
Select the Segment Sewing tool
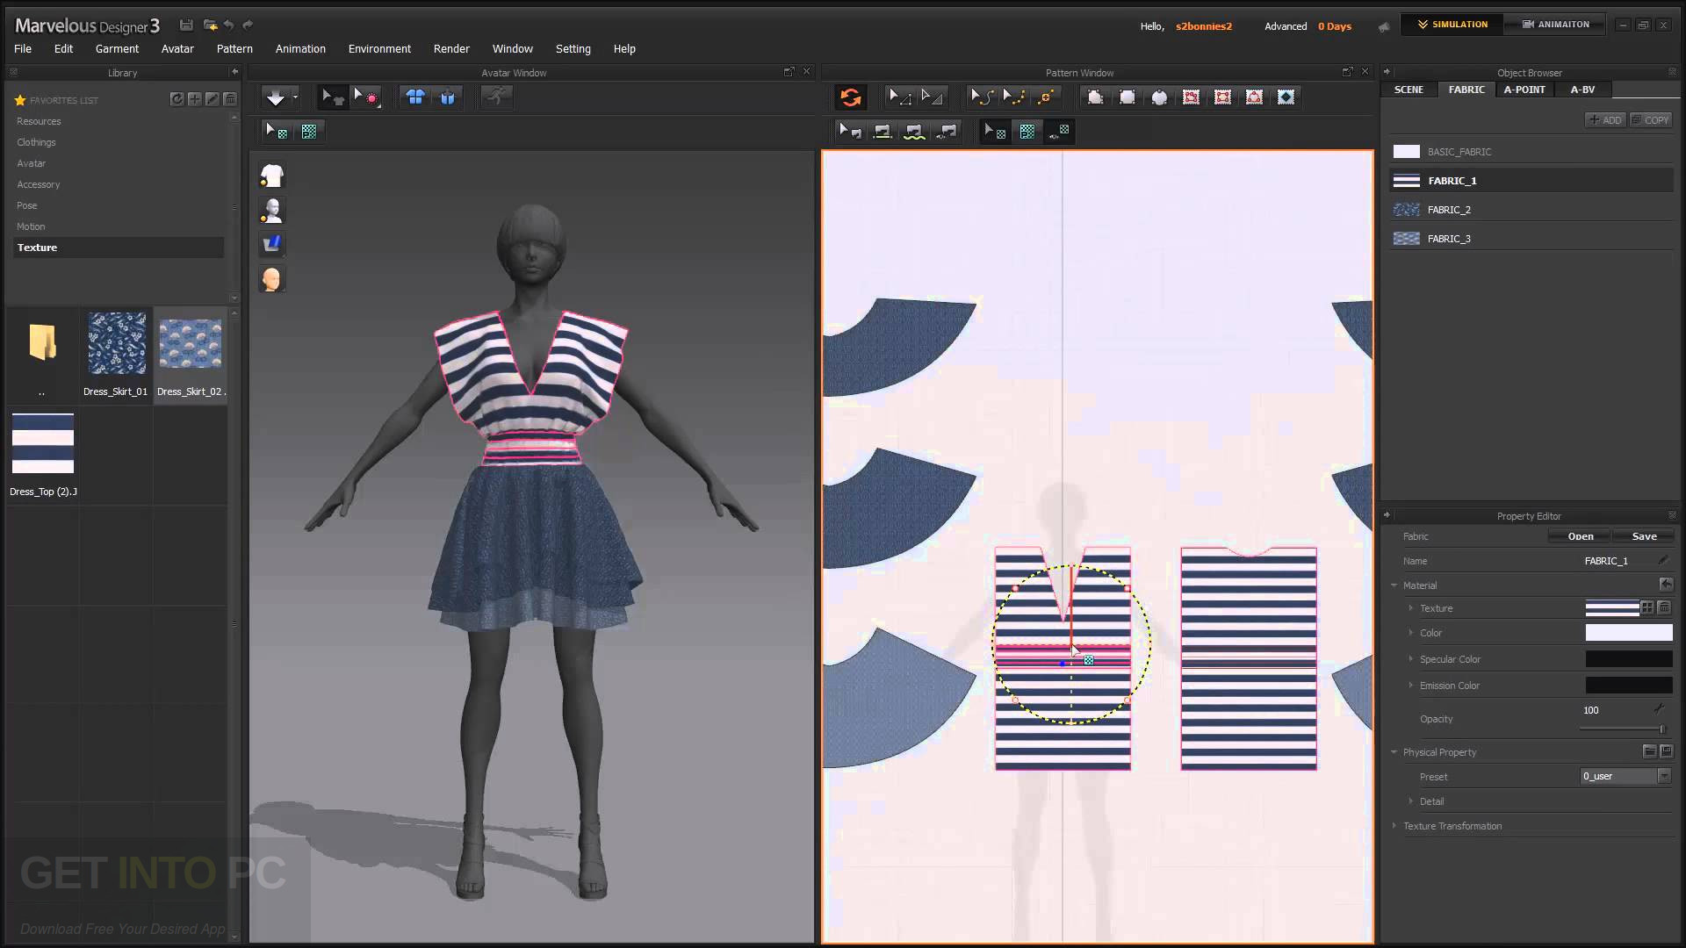click(x=883, y=132)
